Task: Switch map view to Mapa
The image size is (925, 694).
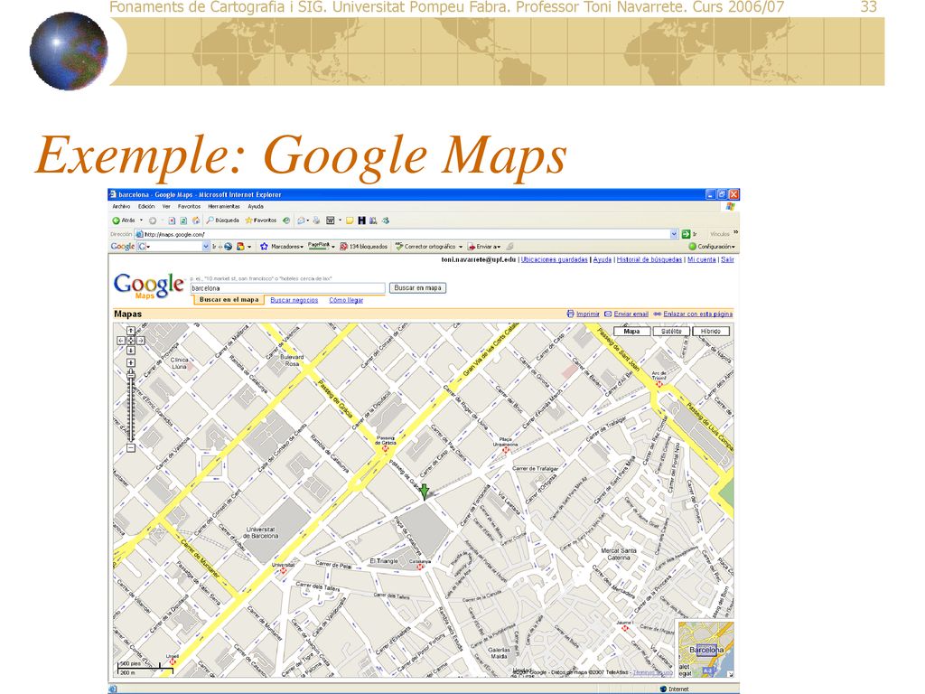Action: pos(631,332)
